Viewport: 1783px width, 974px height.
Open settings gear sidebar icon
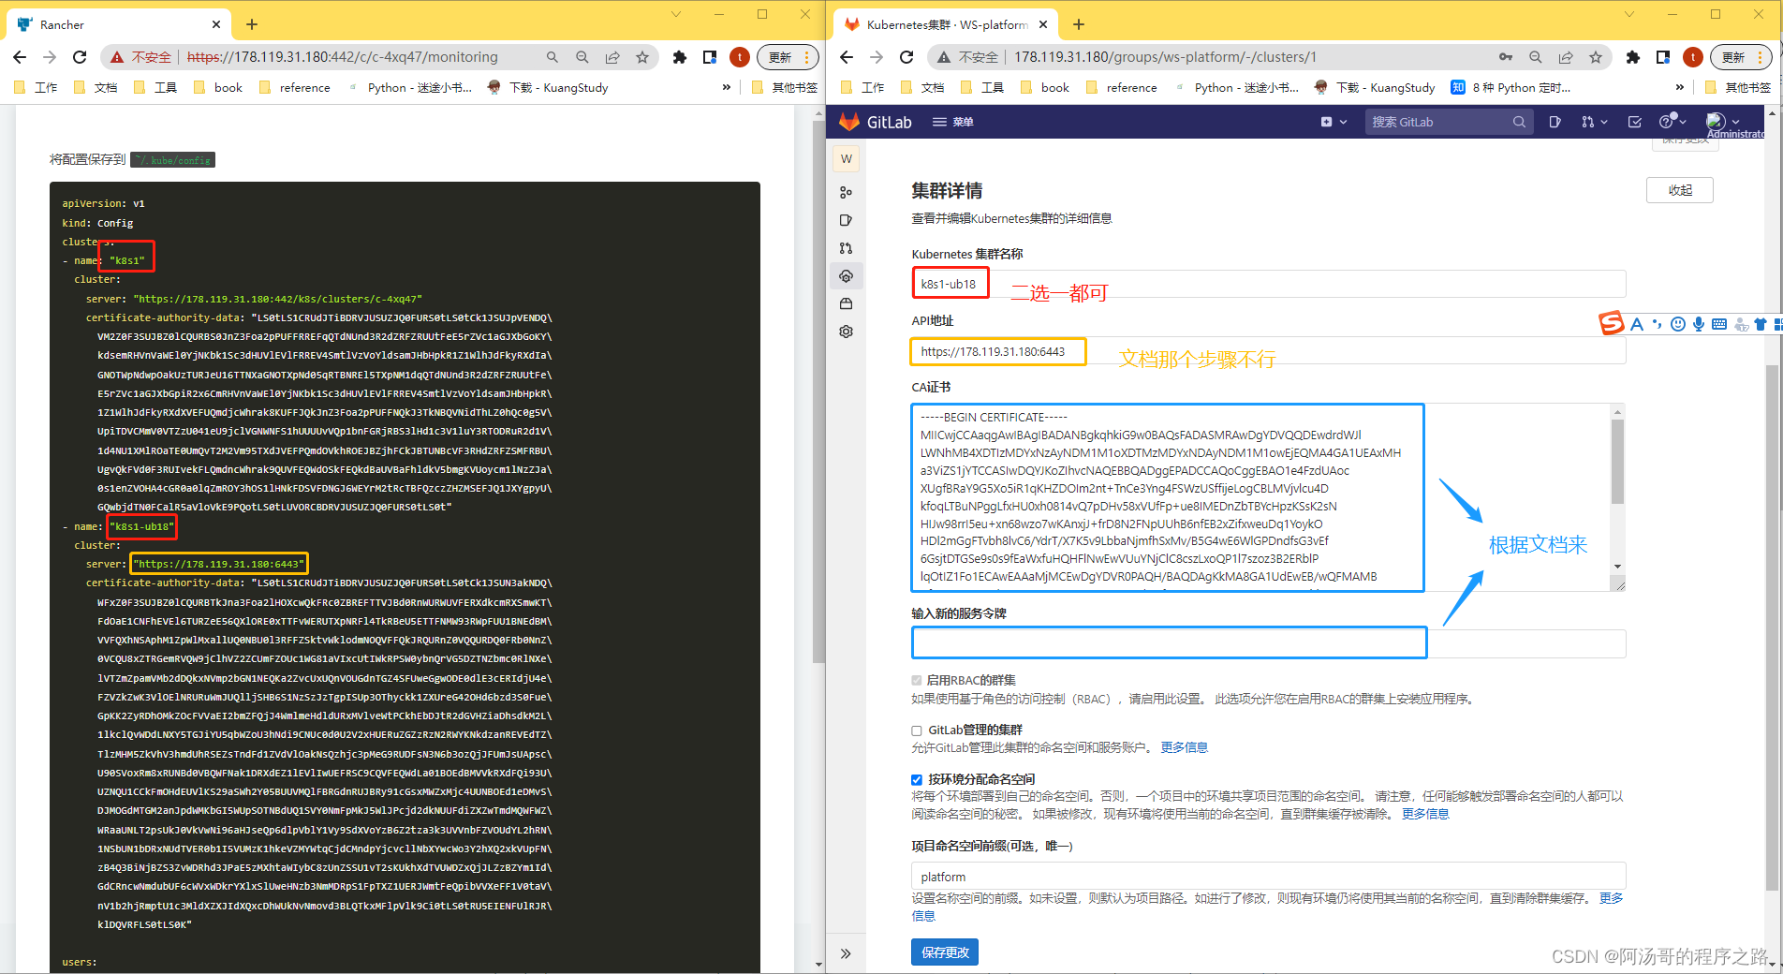(847, 332)
